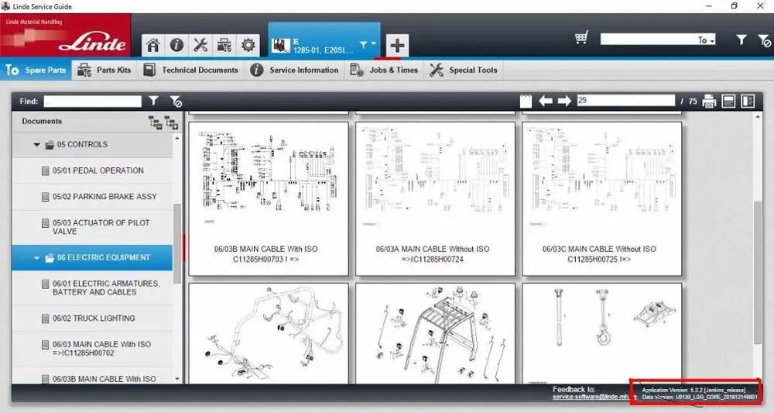
Task: Click the Data Version text in the status bar
Action: pyautogui.click(x=700, y=398)
